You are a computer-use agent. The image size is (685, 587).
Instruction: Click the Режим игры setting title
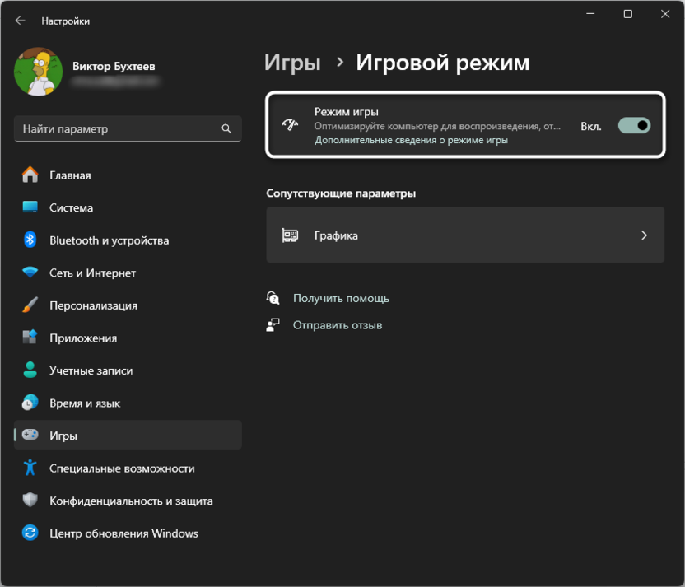coord(347,112)
